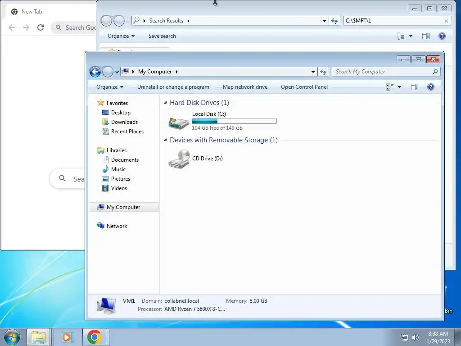Click the collabnet.local domain value
This screenshot has width=461, height=346.
click(x=182, y=301)
